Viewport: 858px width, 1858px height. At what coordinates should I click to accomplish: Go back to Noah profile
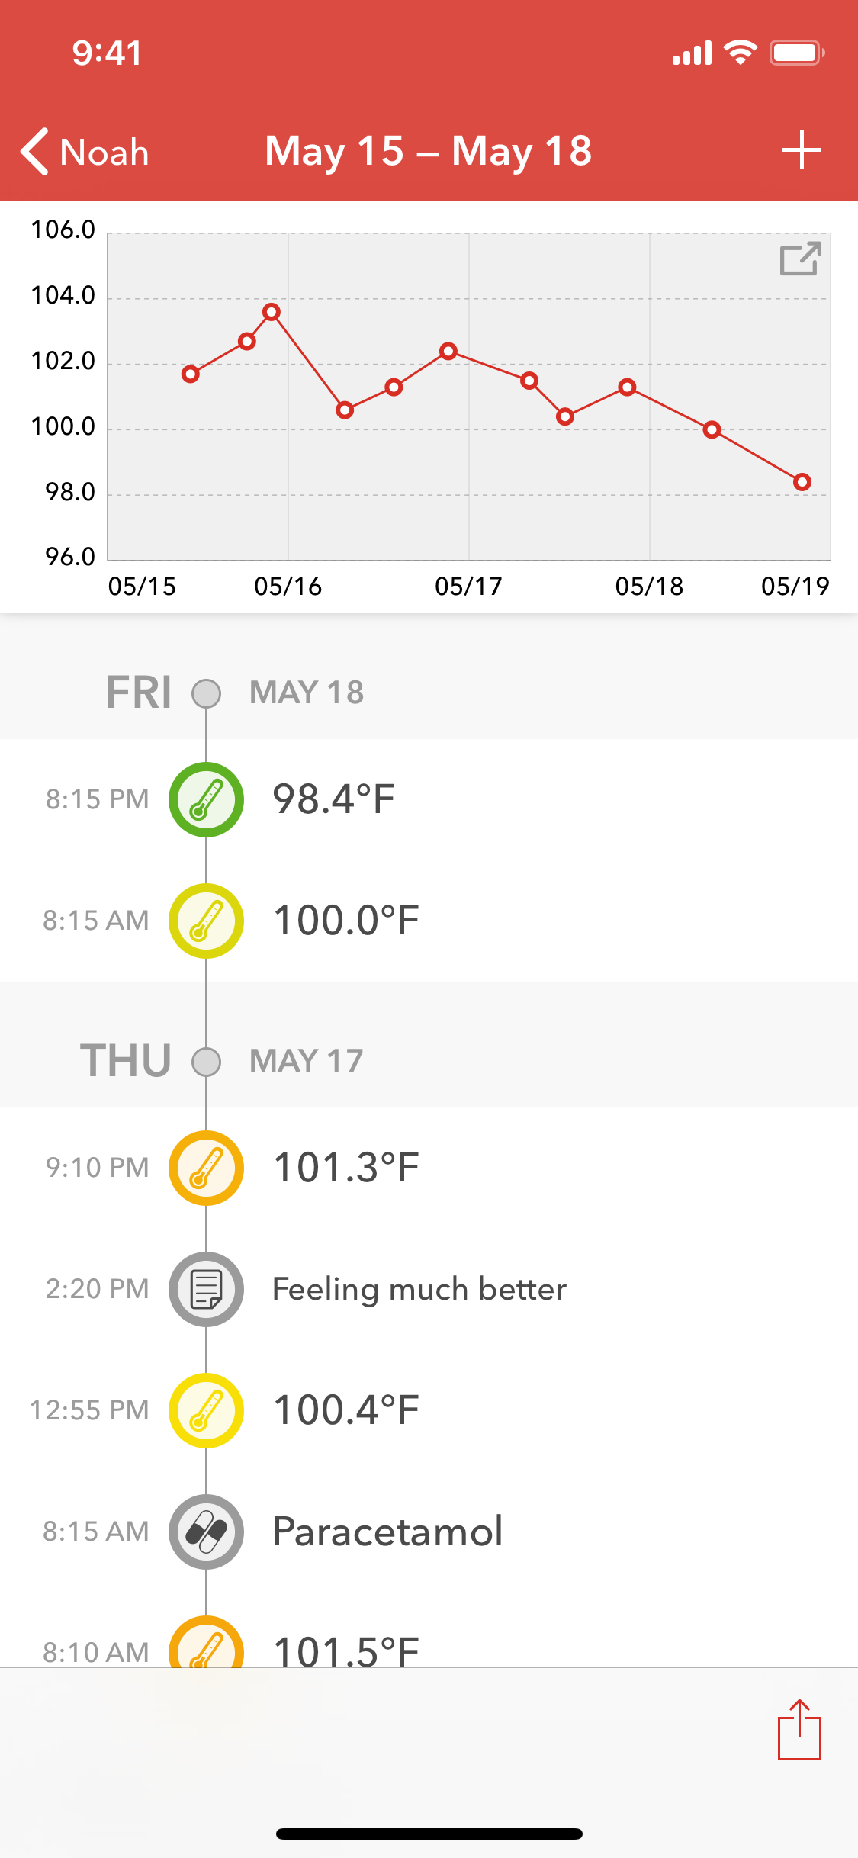click(85, 151)
